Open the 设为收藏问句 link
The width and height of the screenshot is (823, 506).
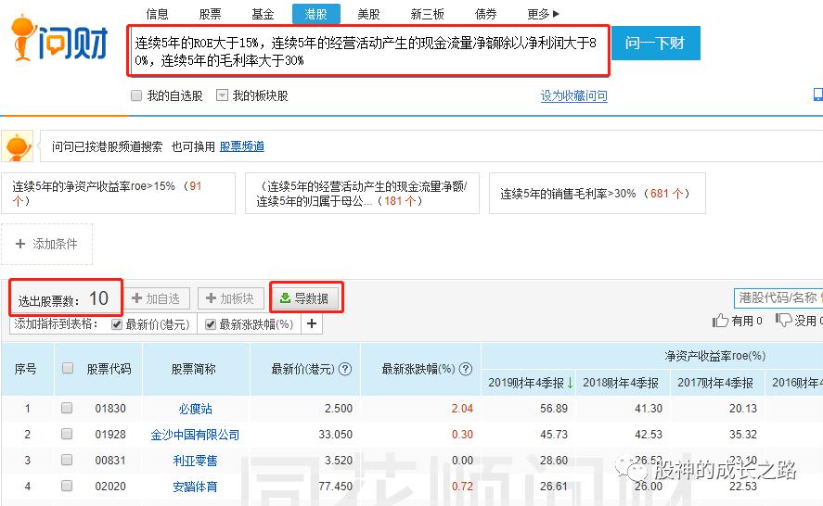pyautogui.click(x=573, y=96)
